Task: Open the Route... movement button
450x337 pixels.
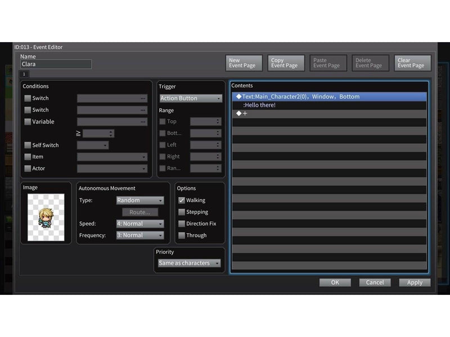Action: [139, 212]
